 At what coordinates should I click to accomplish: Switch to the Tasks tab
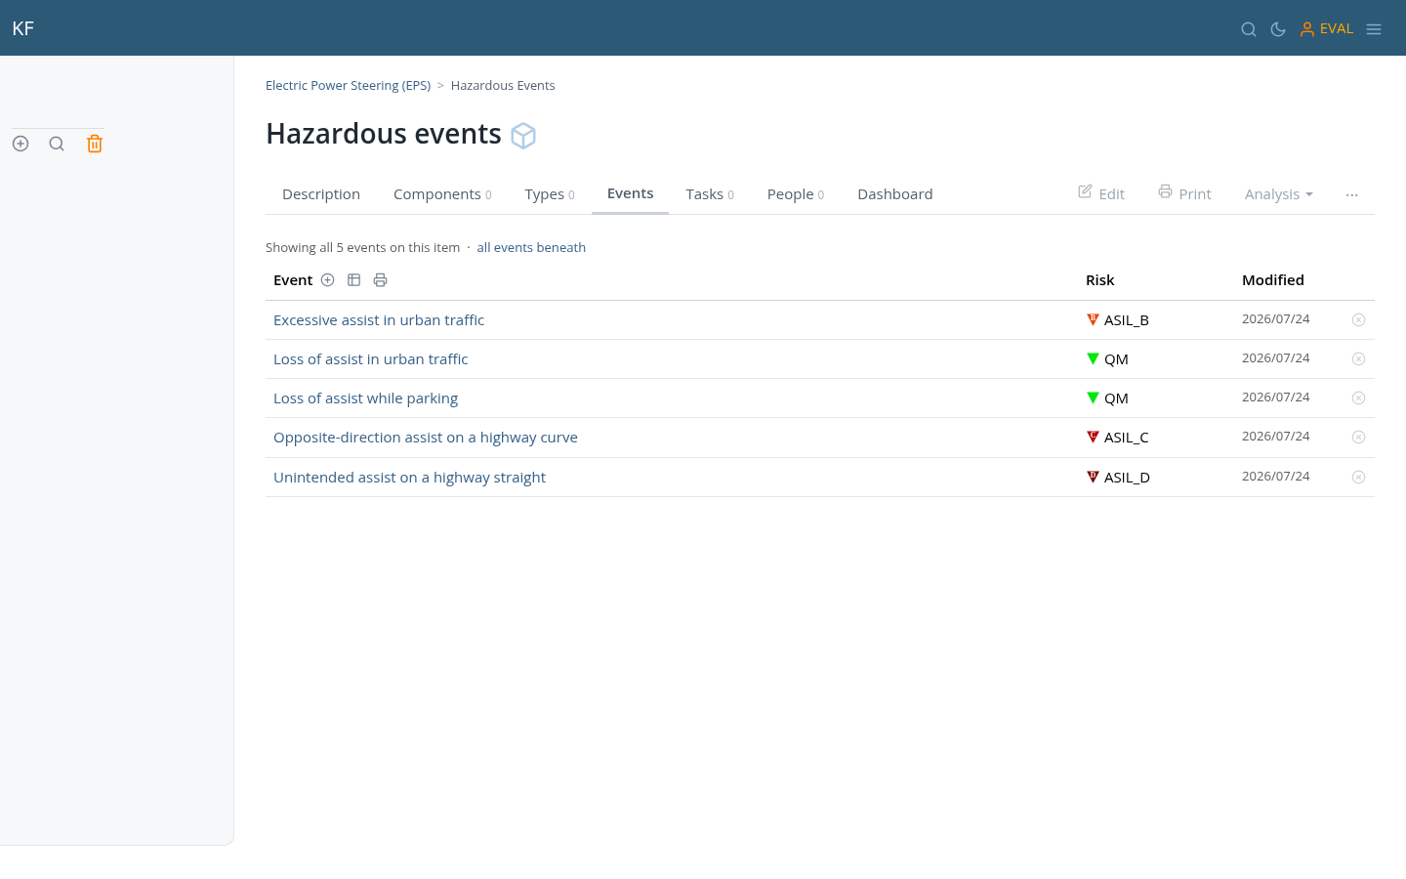coord(710,194)
